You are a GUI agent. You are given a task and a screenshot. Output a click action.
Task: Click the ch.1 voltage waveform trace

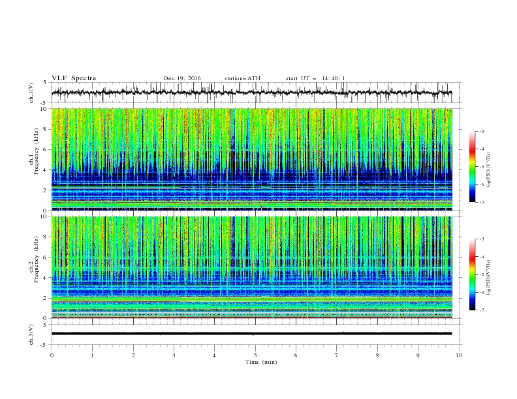click(251, 93)
